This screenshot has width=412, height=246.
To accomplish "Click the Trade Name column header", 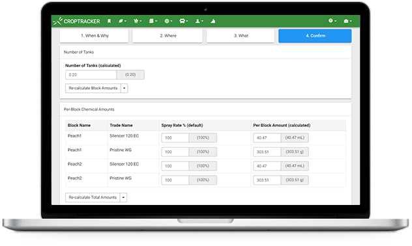I will (x=121, y=126).
